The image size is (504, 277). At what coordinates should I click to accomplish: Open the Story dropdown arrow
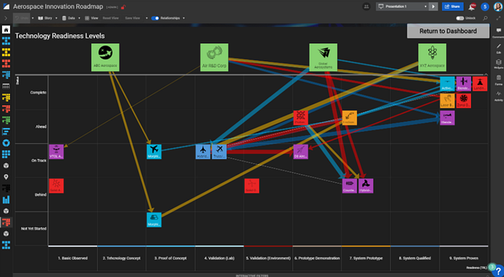56,18
